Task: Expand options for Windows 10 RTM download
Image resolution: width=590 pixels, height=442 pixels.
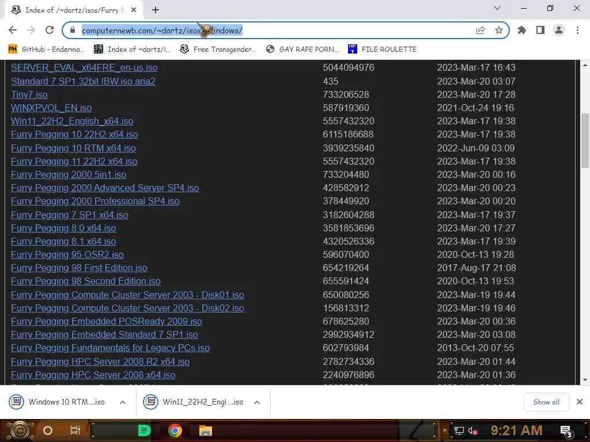Action: pos(123,402)
